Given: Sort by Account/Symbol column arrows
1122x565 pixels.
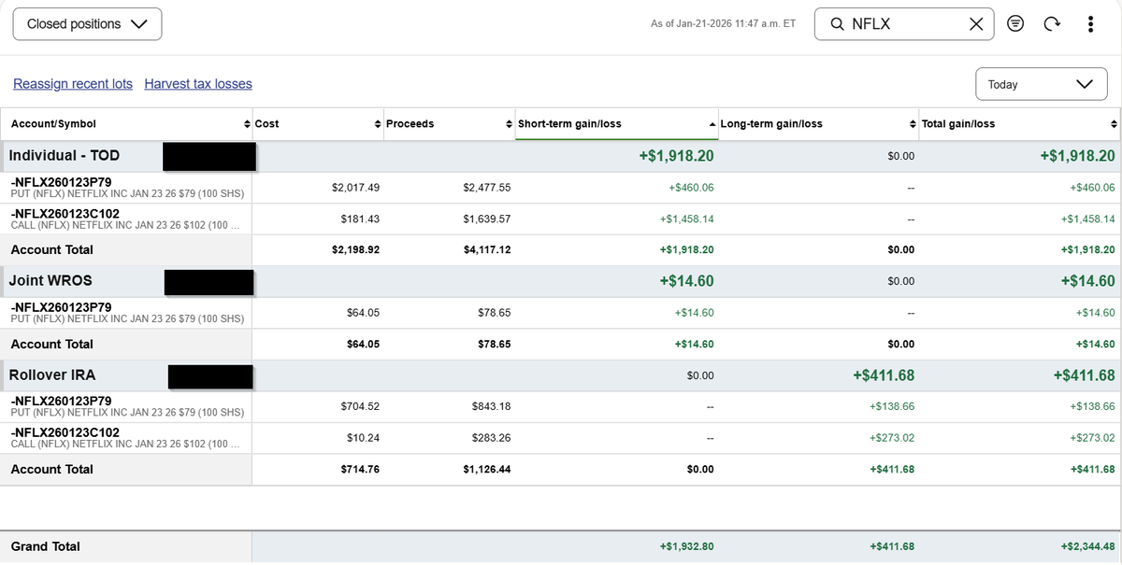Looking at the screenshot, I should tap(246, 123).
